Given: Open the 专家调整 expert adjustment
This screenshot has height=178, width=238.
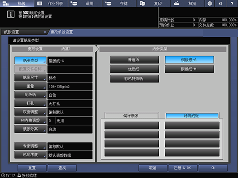Looking at the screenshot, I should (30, 146).
